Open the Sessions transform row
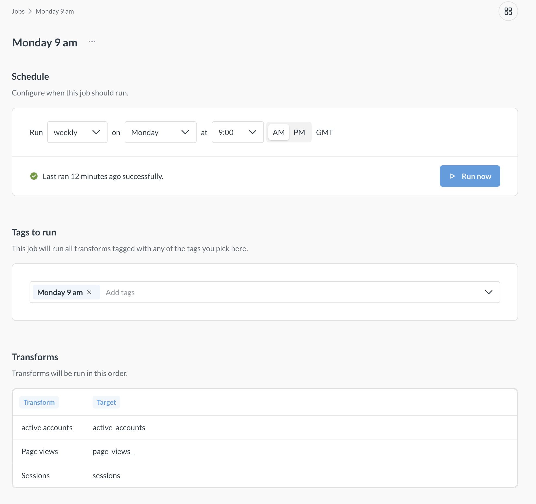This screenshot has width=536, height=504. (36, 476)
